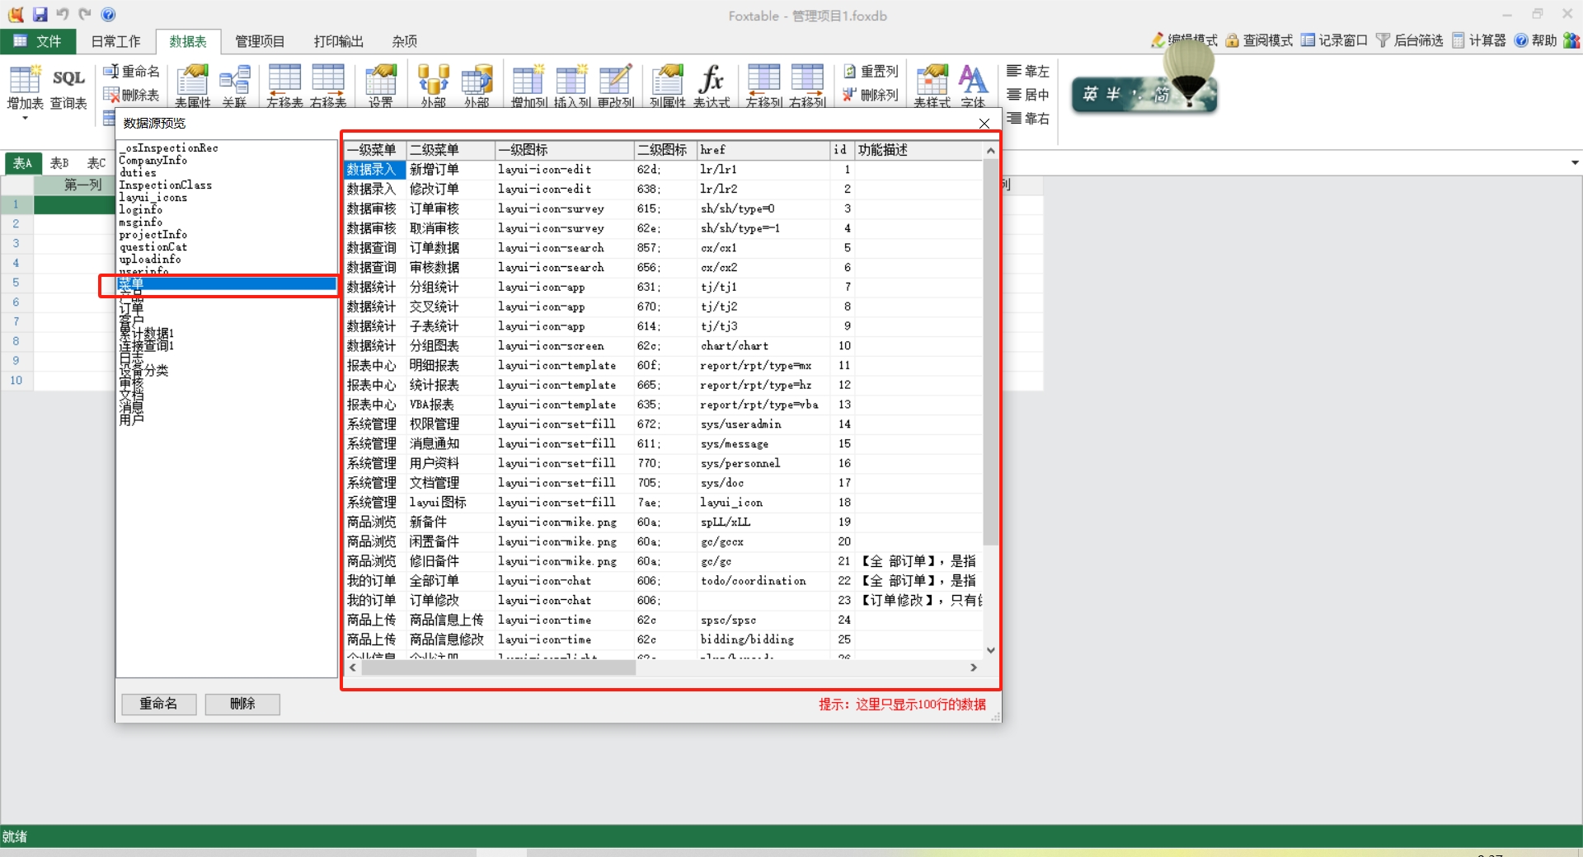The height and width of the screenshot is (857, 1583).
Task: Click the horizontal scrollbar in data preview
Action: point(499,668)
